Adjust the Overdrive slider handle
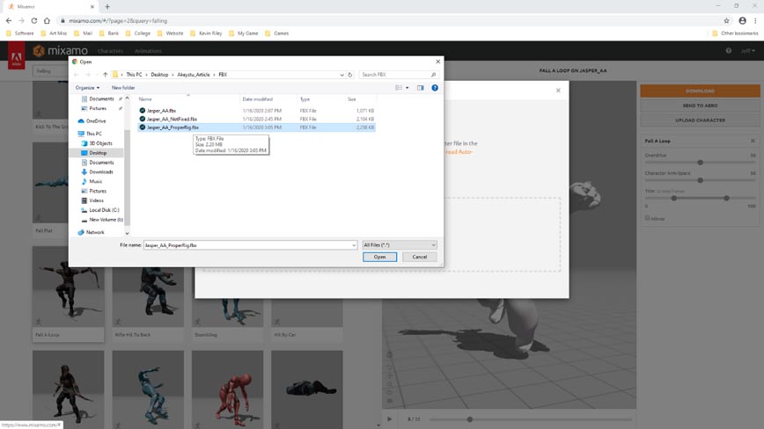The width and height of the screenshot is (764, 429). (700, 163)
